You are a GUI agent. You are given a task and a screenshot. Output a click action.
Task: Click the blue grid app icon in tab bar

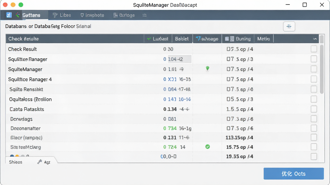coord(9,15)
